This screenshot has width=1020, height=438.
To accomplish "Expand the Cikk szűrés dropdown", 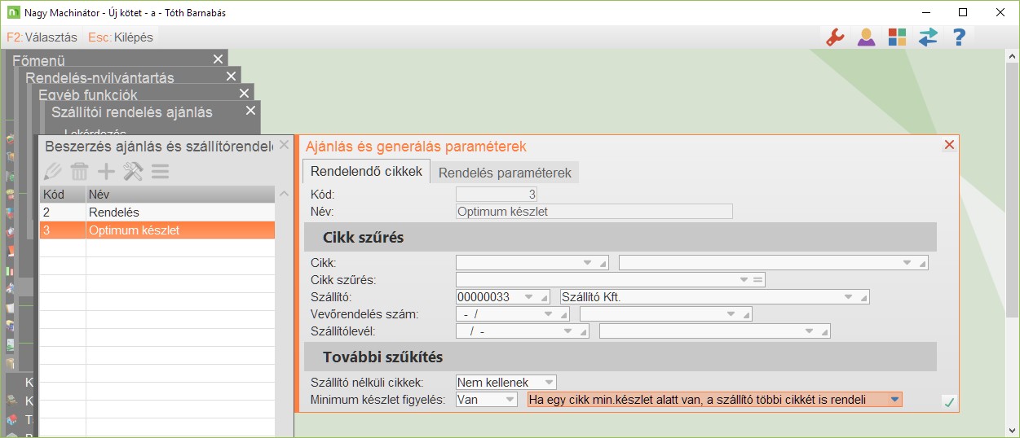I will [x=744, y=280].
